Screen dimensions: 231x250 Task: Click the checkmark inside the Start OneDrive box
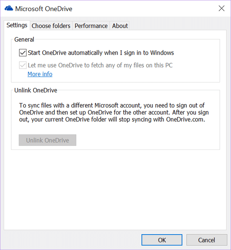[23, 53]
